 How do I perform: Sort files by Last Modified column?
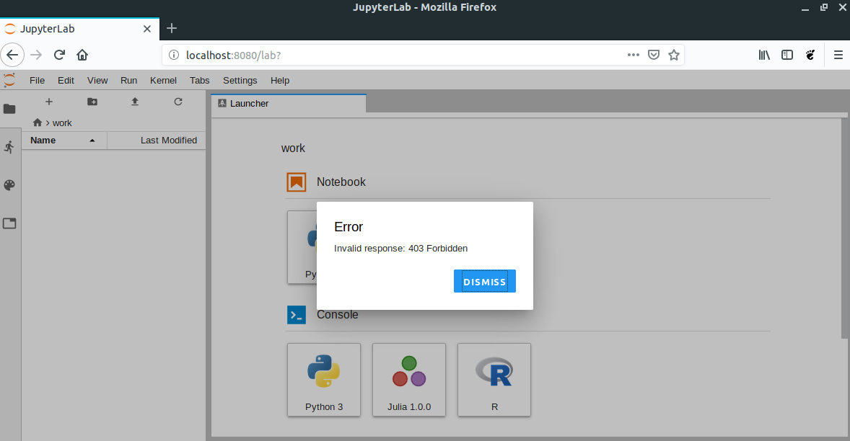click(157, 140)
